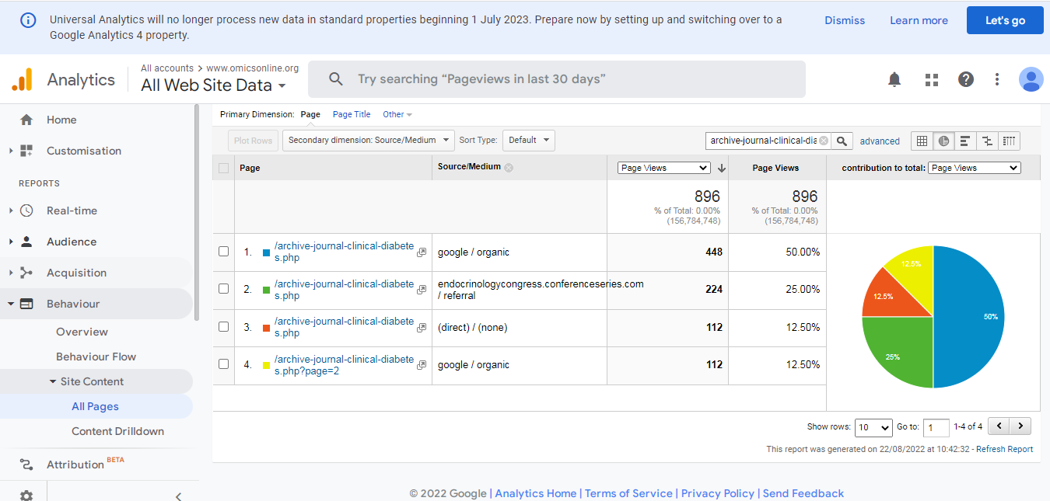The image size is (1050, 501).
Task: Switch to Pivot table view
Action: click(x=1009, y=141)
